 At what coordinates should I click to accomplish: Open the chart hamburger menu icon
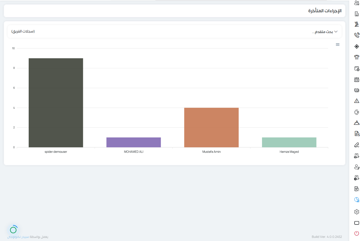coord(338,45)
